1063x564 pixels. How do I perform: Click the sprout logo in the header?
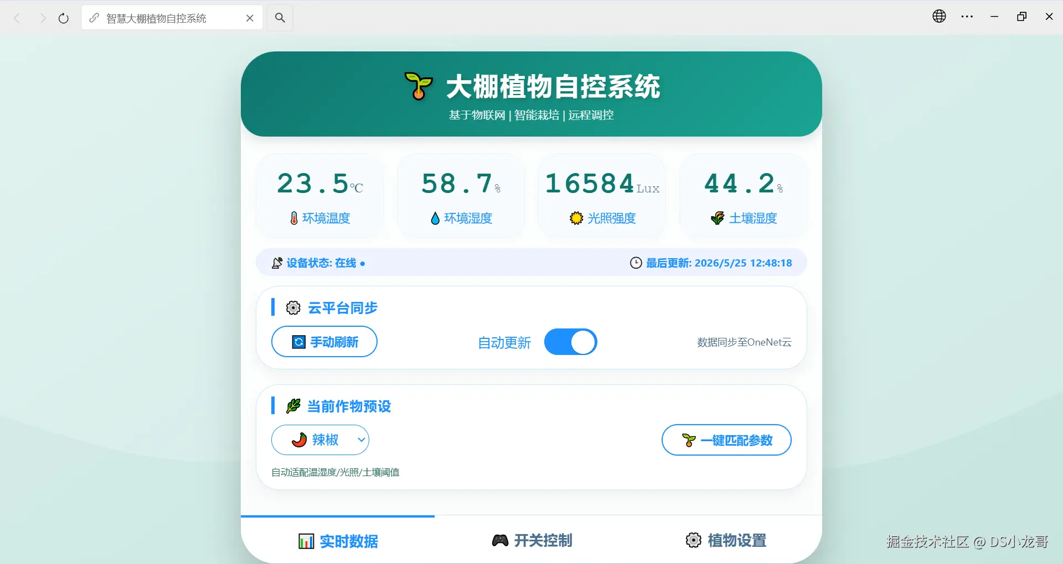pyautogui.click(x=419, y=86)
